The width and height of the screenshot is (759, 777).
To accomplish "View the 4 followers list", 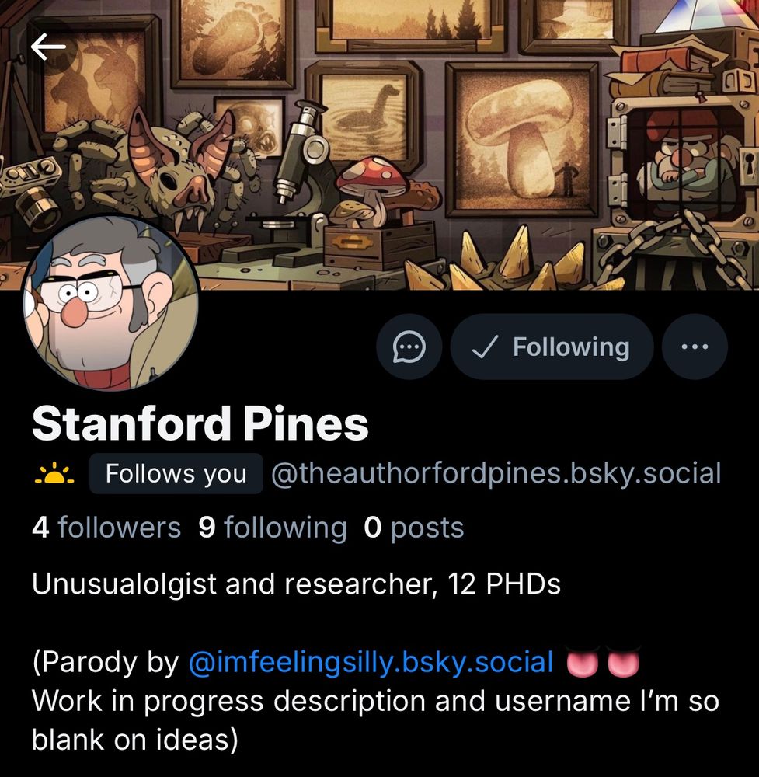I will tap(106, 528).
